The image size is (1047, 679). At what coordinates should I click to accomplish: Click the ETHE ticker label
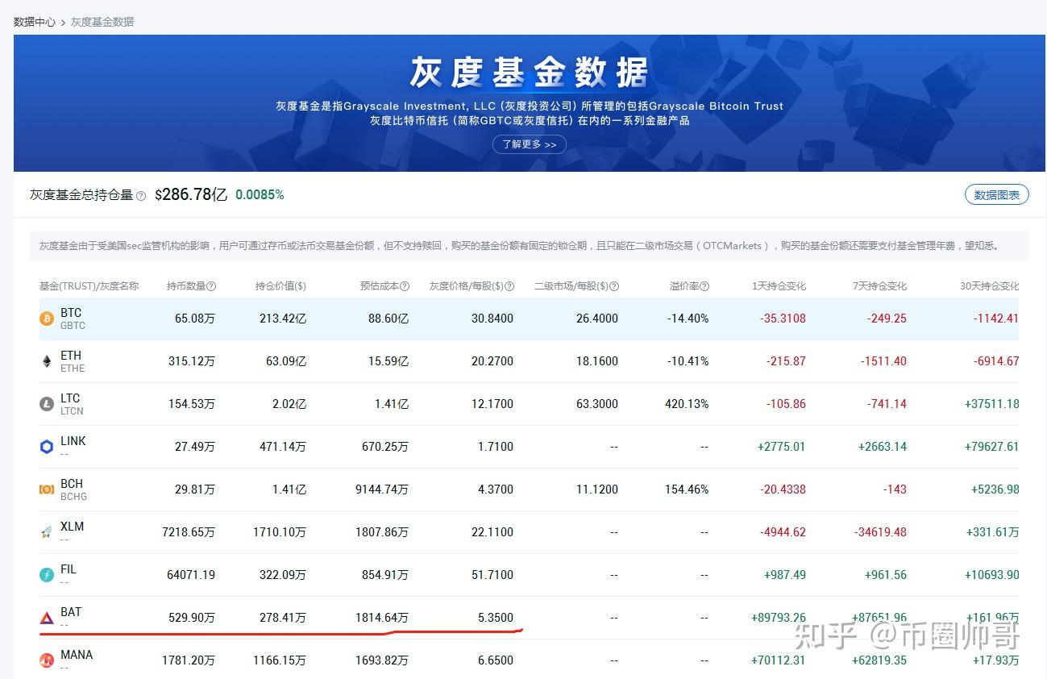tap(73, 369)
